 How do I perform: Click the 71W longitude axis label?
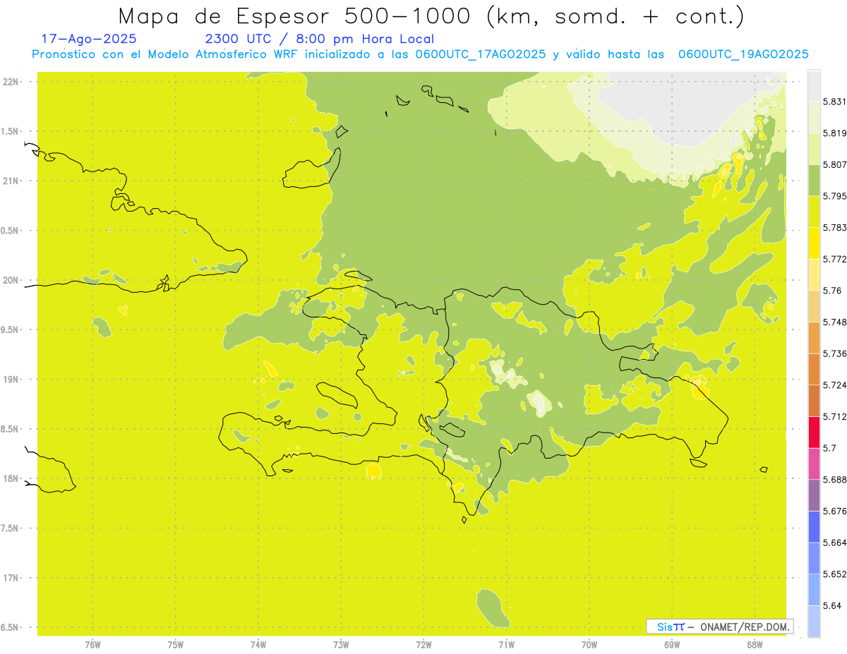(x=506, y=644)
